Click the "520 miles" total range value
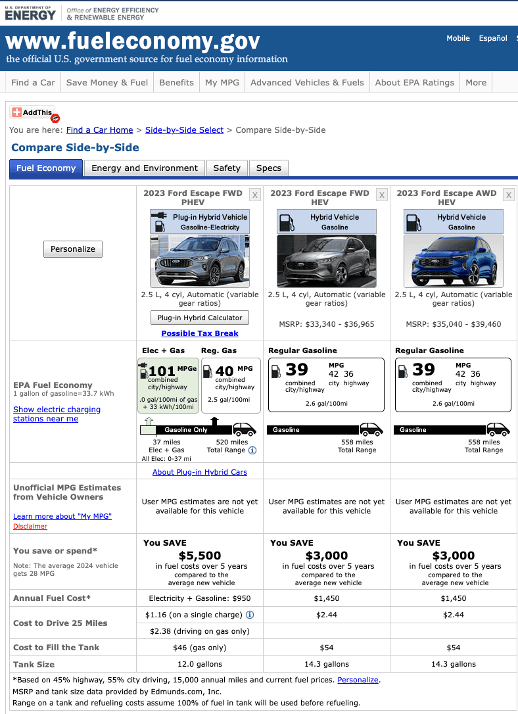This screenshot has width=518, height=714. 231,442
